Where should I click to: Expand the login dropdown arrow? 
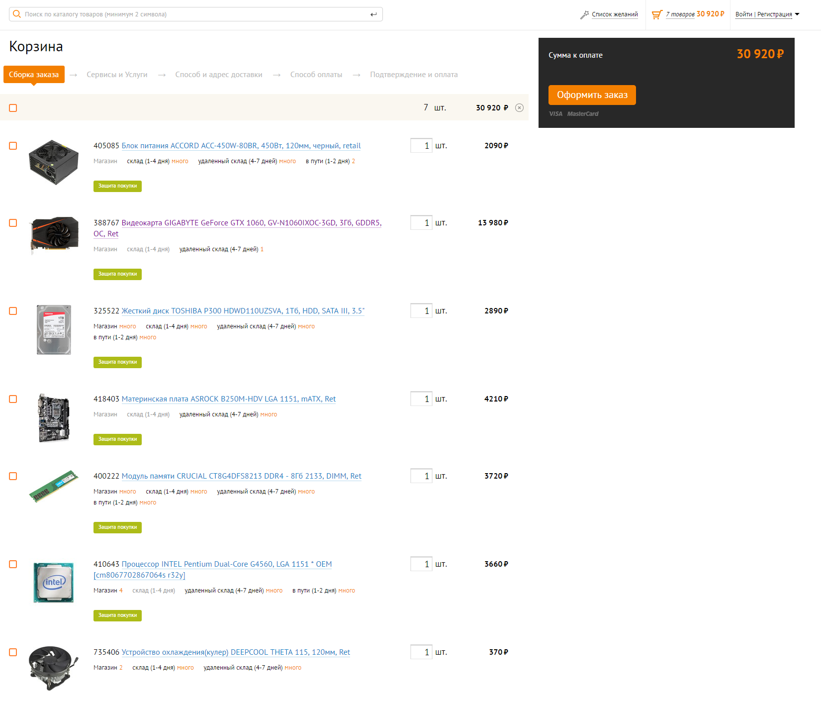797,14
